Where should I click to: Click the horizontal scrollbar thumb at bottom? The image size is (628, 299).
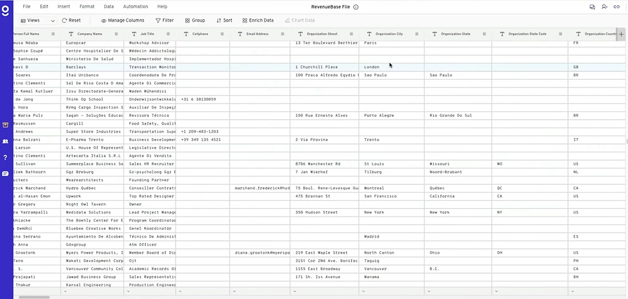coord(34,297)
